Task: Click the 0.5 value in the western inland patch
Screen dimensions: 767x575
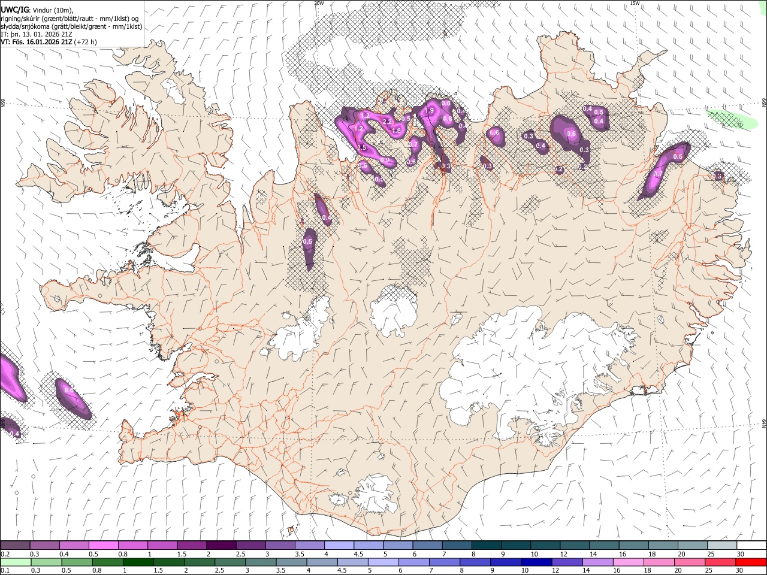Action: coord(308,241)
